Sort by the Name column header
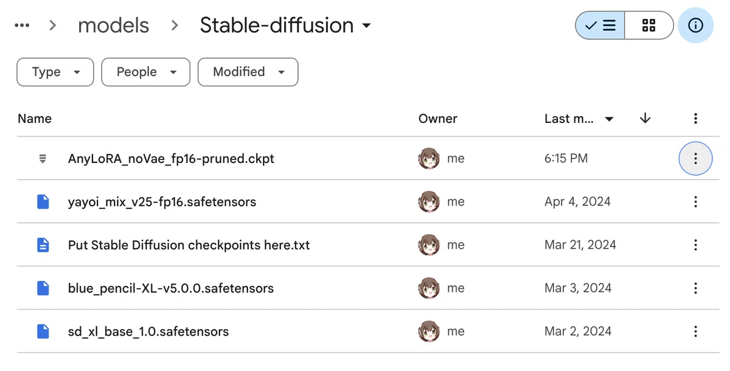Screen dimensions: 730x371 35,119
